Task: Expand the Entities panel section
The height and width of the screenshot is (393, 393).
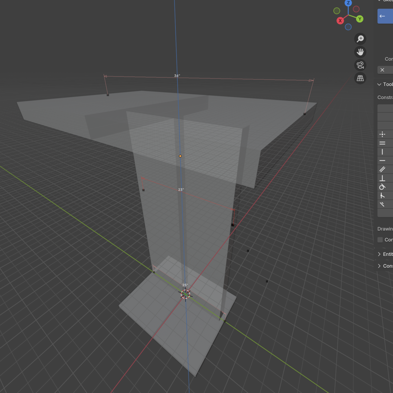Action: pyautogui.click(x=380, y=254)
